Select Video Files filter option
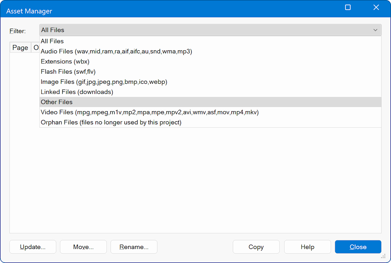 click(x=149, y=112)
